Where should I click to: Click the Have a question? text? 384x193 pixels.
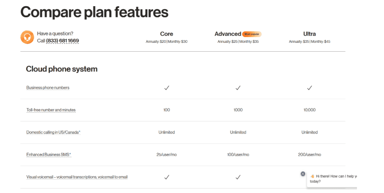point(55,34)
